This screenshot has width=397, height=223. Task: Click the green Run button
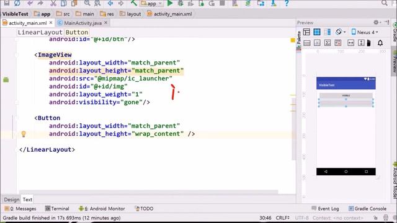coord(170,3)
